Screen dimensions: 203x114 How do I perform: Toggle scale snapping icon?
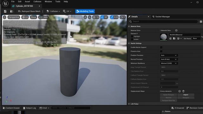112,17
